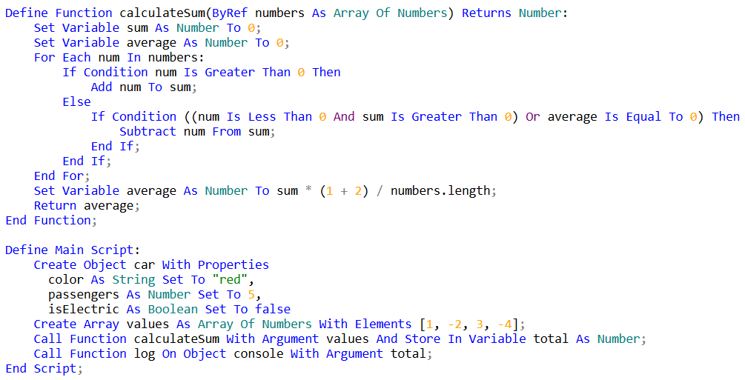Viewport: 745px width, 380px height.
Task: Click the "red" string literal
Action: tap(230, 279)
